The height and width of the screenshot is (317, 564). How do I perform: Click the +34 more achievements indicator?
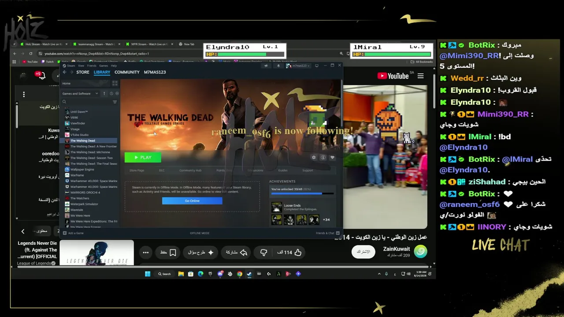pyautogui.click(x=326, y=219)
